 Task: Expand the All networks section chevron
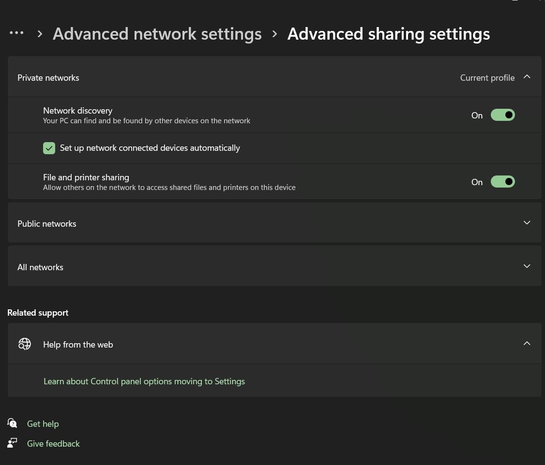click(x=527, y=266)
